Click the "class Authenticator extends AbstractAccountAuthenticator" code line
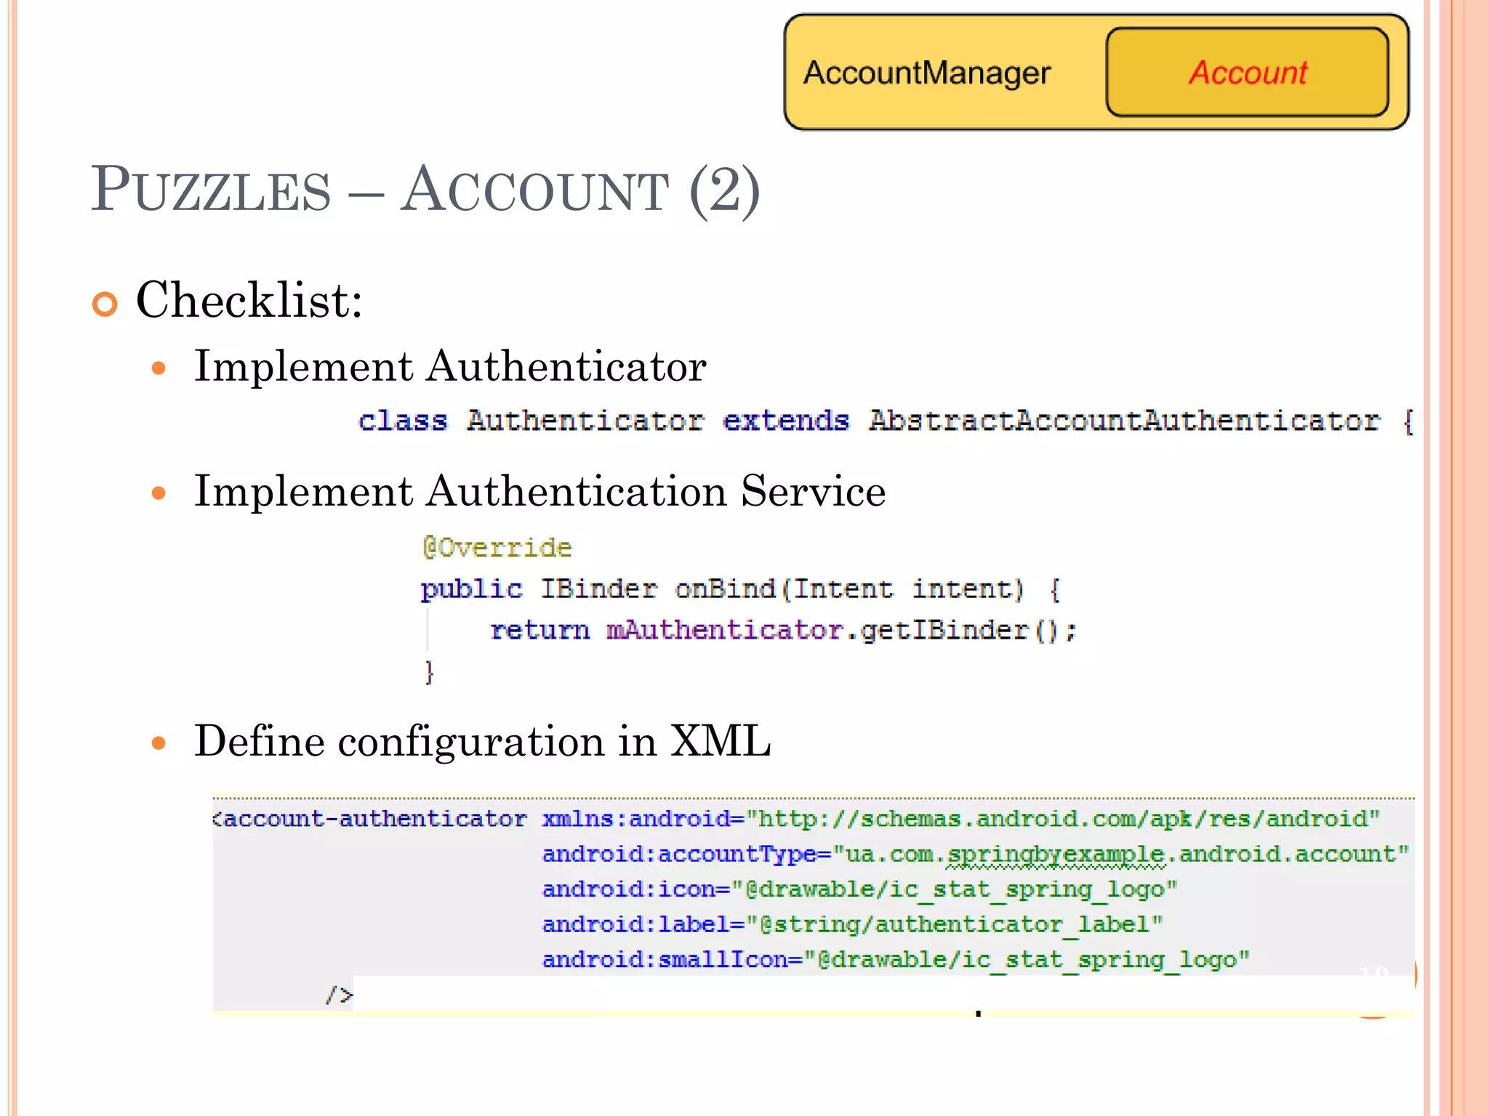The width and height of the screenshot is (1489, 1116). [886, 421]
